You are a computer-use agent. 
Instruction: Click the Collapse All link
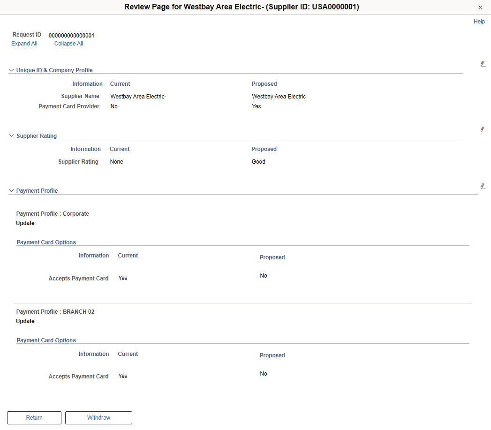coord(68,43)
